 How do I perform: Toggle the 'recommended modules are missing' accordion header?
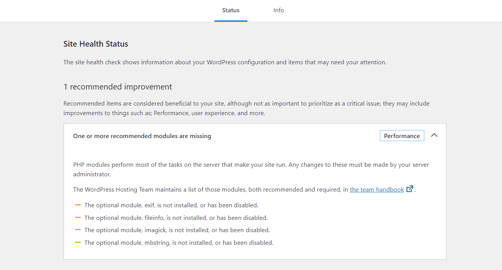(x=142, y=136)
